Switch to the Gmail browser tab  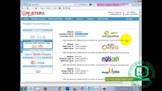(85, 5)
